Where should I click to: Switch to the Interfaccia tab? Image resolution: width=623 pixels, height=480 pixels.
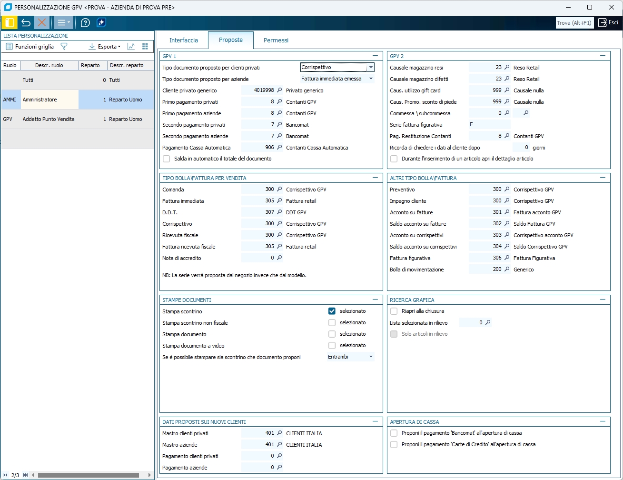click(x=183, y=40)
